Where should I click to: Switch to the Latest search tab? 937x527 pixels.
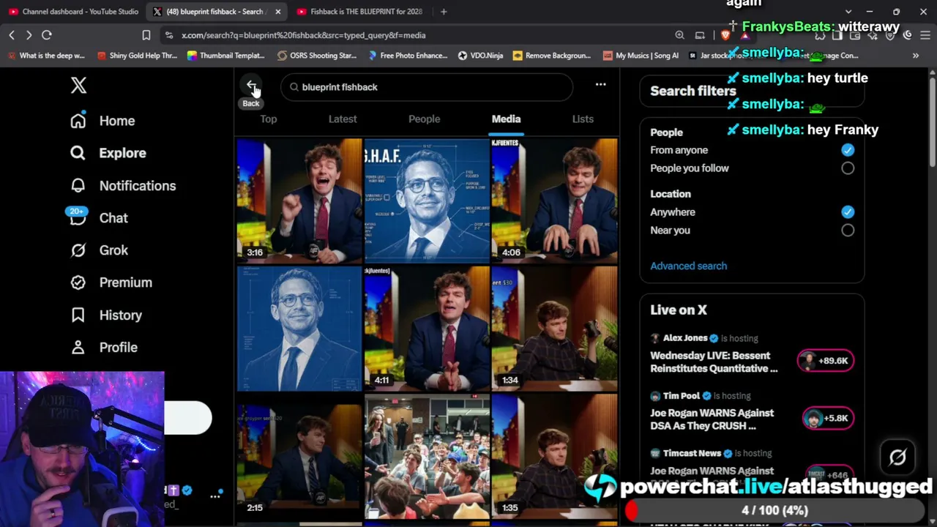point(343,119)
